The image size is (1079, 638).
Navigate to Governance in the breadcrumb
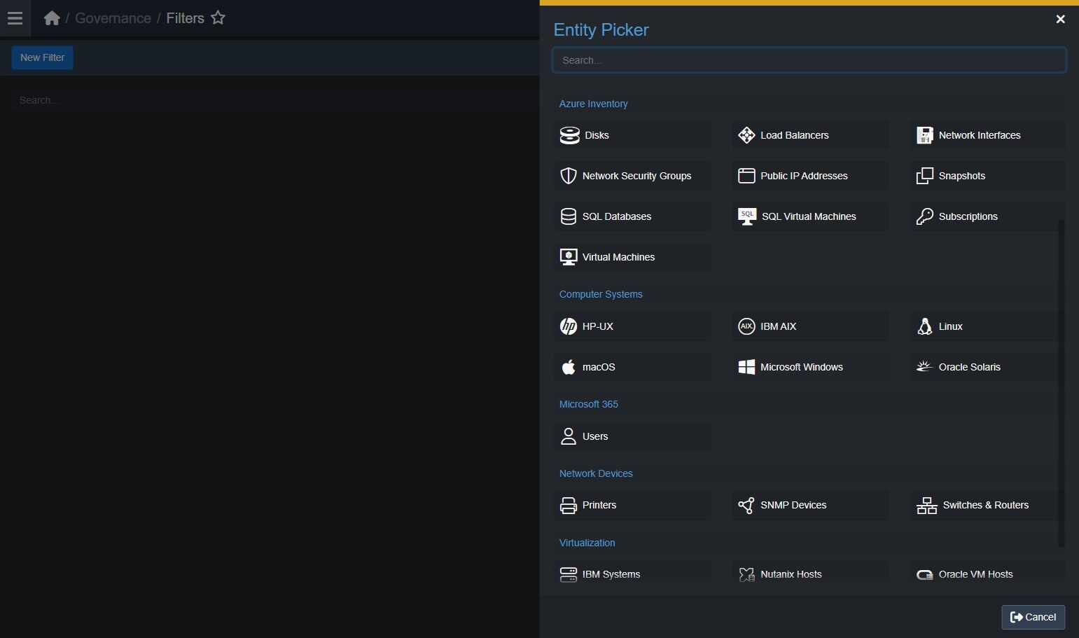pyautogui.click(x=113, y=18)
